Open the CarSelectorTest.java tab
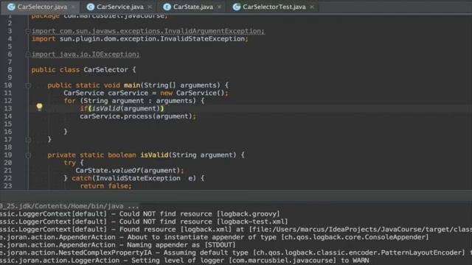 274,7
